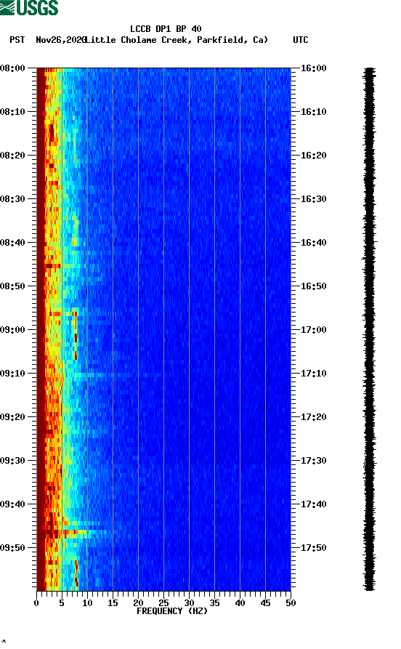Click the title text 'LCCB DP1 BP 40'
401x649 pixels.
click(166, 29)
